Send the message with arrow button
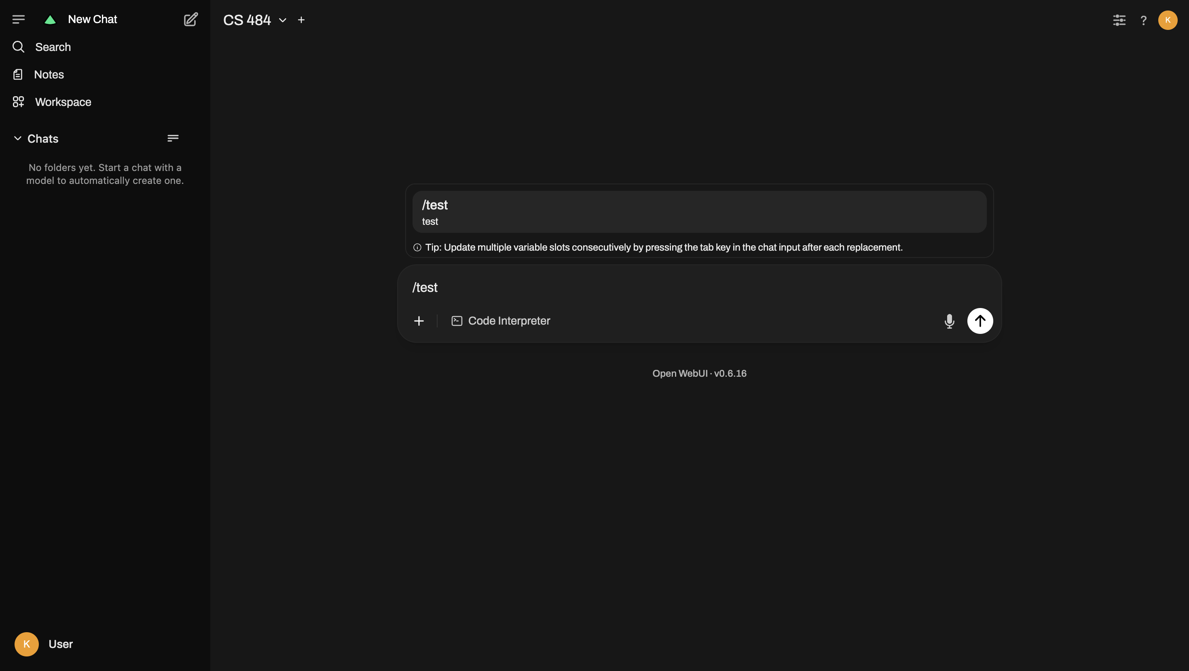1189x671 pixels. click(x=980, y=321)
